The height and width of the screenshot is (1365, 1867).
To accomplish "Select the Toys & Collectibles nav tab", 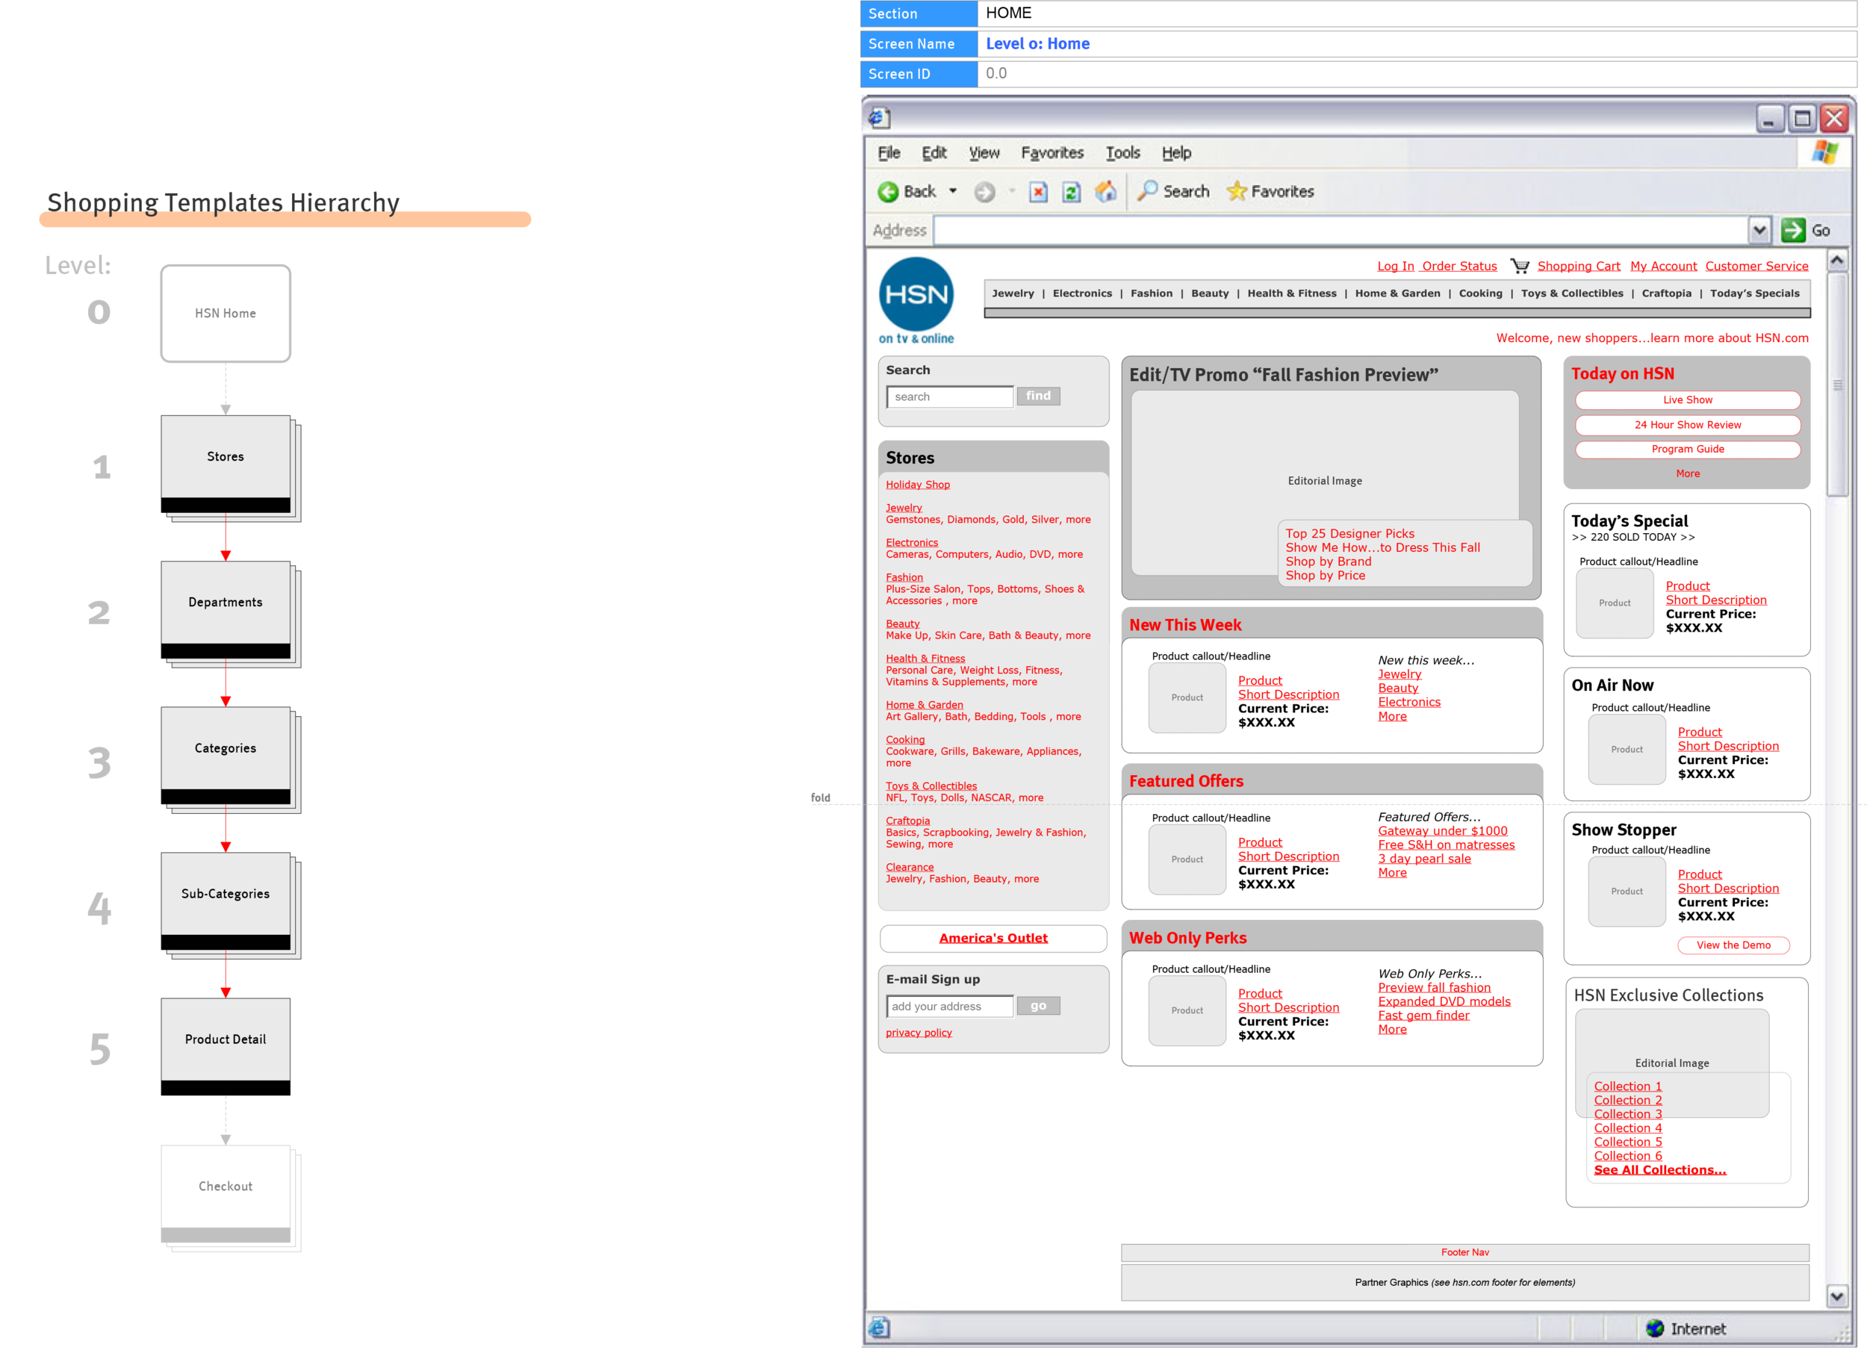I will pyautogui.click(x=1571, y=293).
